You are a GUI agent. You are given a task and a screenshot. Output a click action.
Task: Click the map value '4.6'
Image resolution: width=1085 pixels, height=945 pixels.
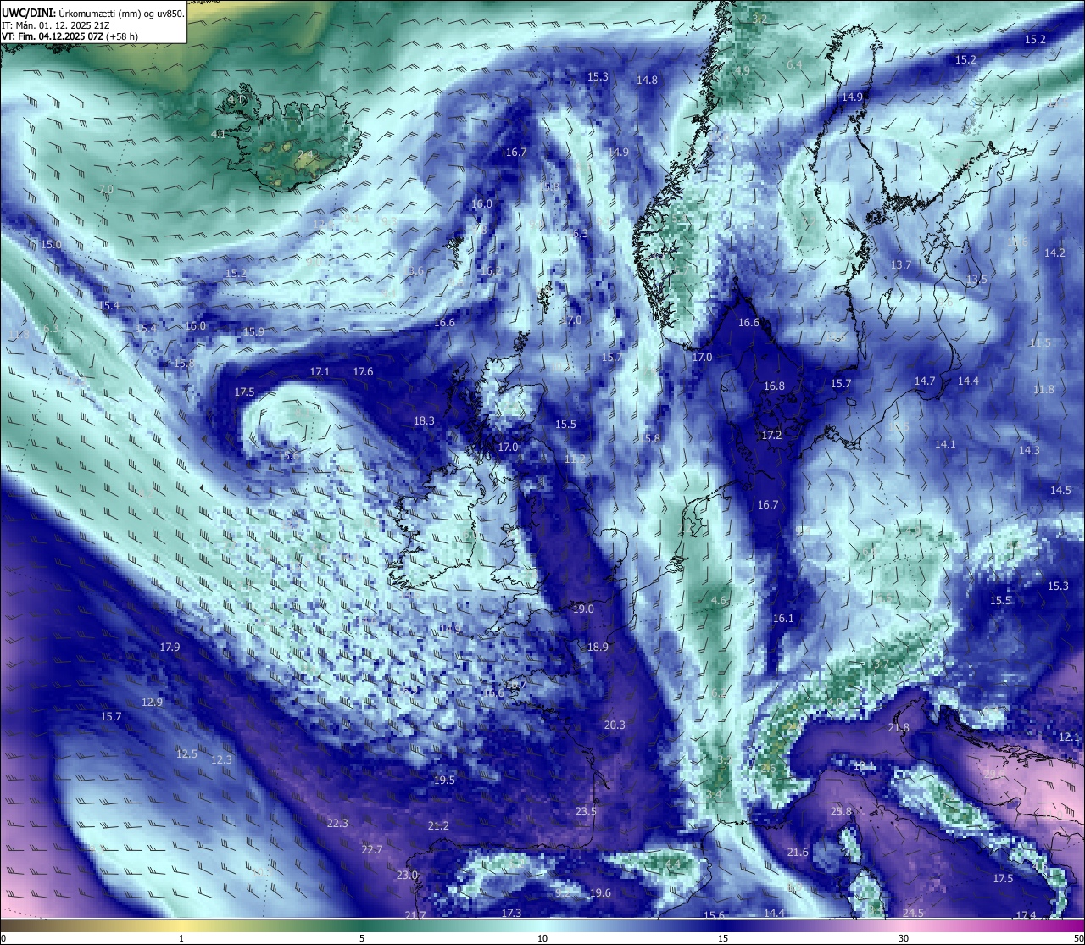point(719,600)
